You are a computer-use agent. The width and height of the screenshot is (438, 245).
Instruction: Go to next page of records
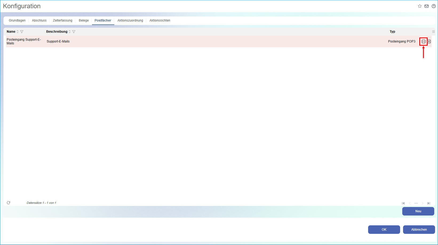pos(423,203)
